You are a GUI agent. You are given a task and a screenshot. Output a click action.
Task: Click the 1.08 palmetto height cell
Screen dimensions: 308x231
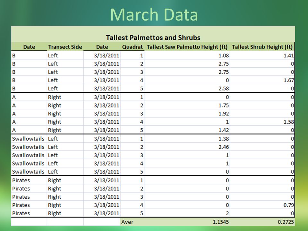tap(187, 56)
